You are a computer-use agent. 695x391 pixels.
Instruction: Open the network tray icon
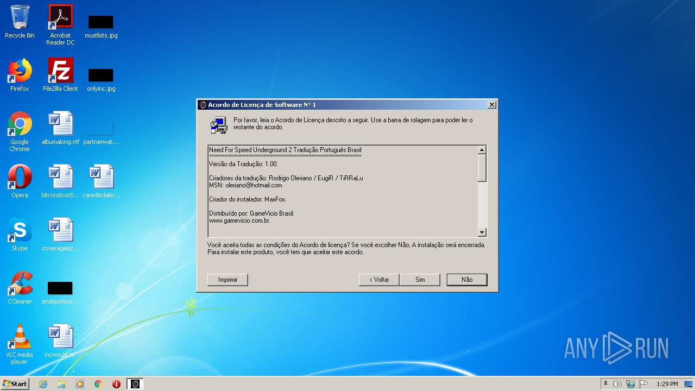(x=630, y=384)
